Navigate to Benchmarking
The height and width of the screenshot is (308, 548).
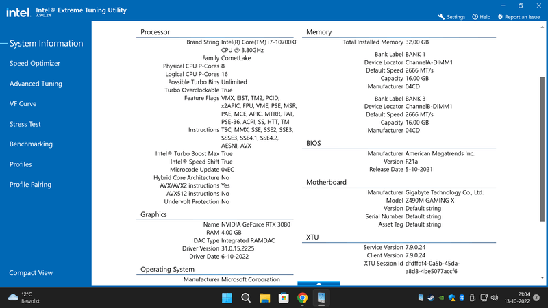point(31,144)
